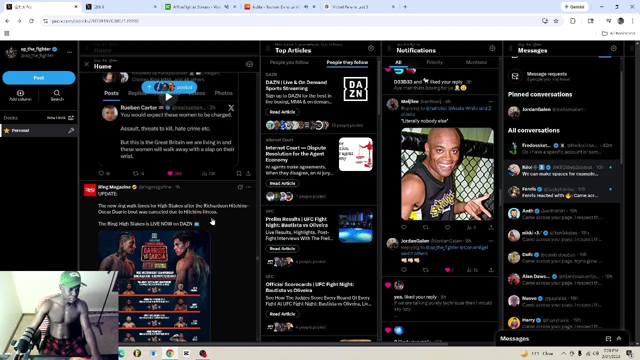Image resolution: width=640 pixels, height=360 pixels.
Task: Play the video in Home column
Action: 168,97
